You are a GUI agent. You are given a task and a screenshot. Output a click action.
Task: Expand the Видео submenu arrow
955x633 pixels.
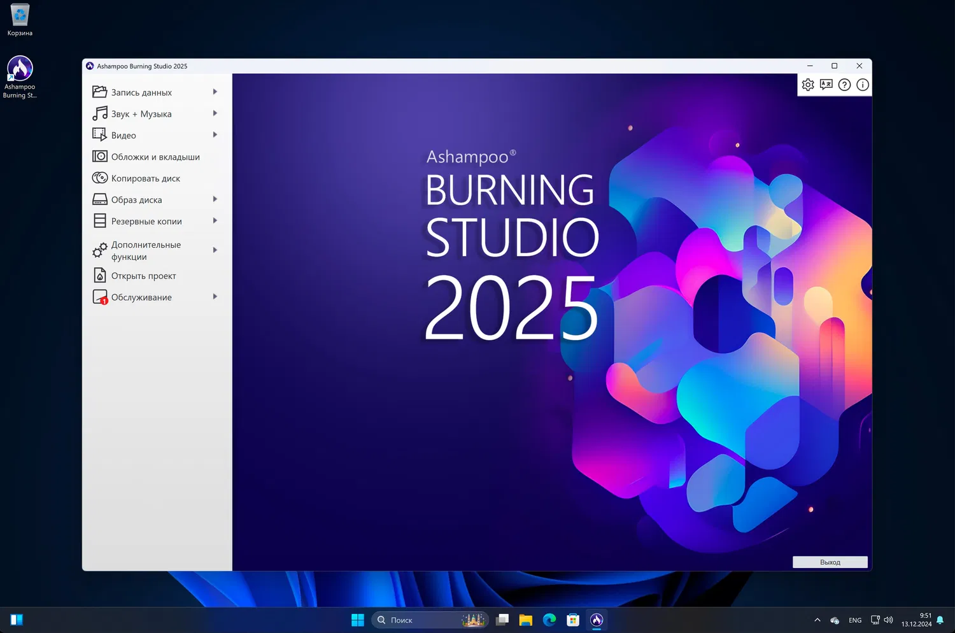[215, 135]
